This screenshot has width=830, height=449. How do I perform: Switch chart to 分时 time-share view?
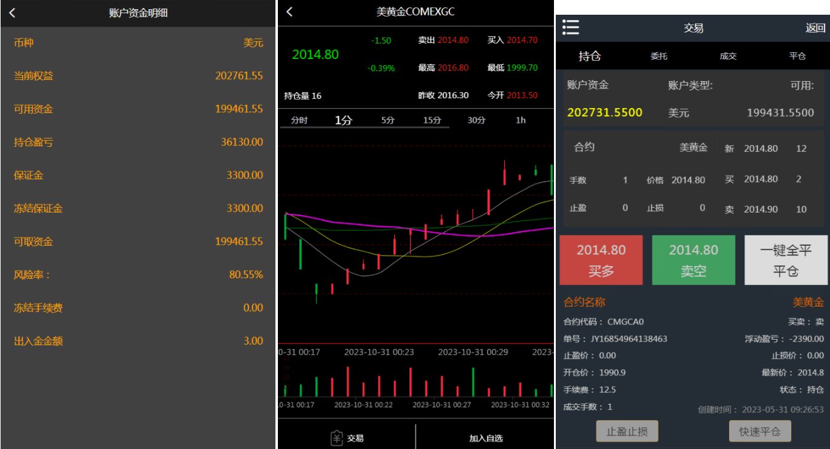tap(301, 120)
